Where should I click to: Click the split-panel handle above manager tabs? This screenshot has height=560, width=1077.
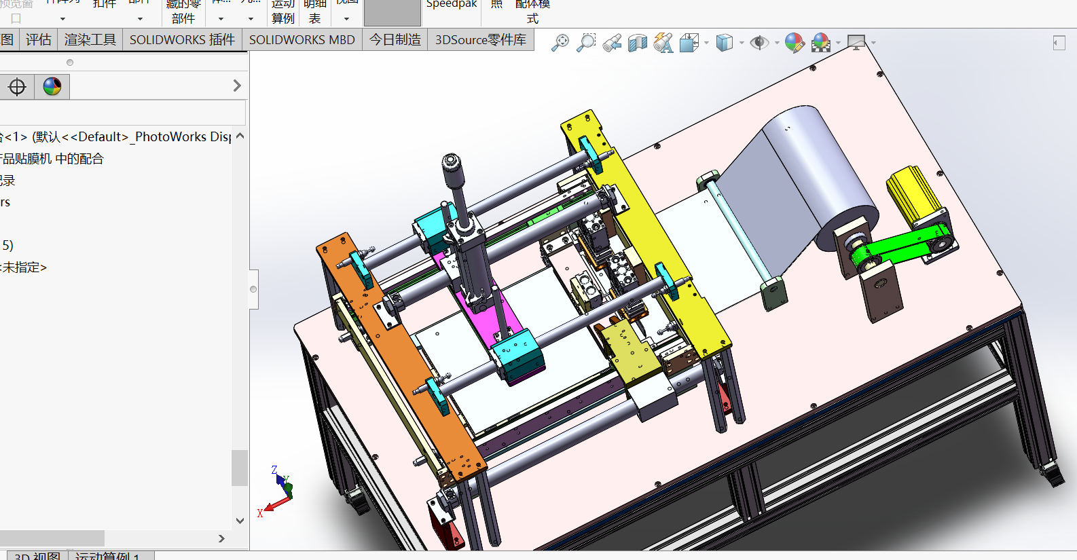(69, 62)
